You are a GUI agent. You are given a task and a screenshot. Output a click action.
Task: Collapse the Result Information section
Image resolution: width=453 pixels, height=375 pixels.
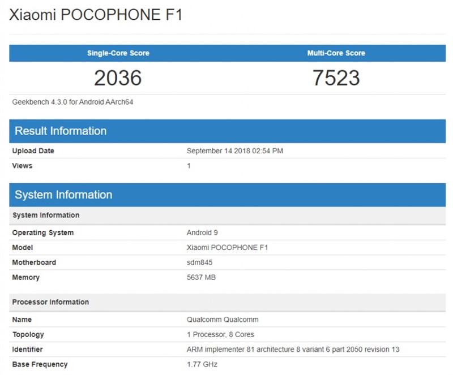(62, 131)
